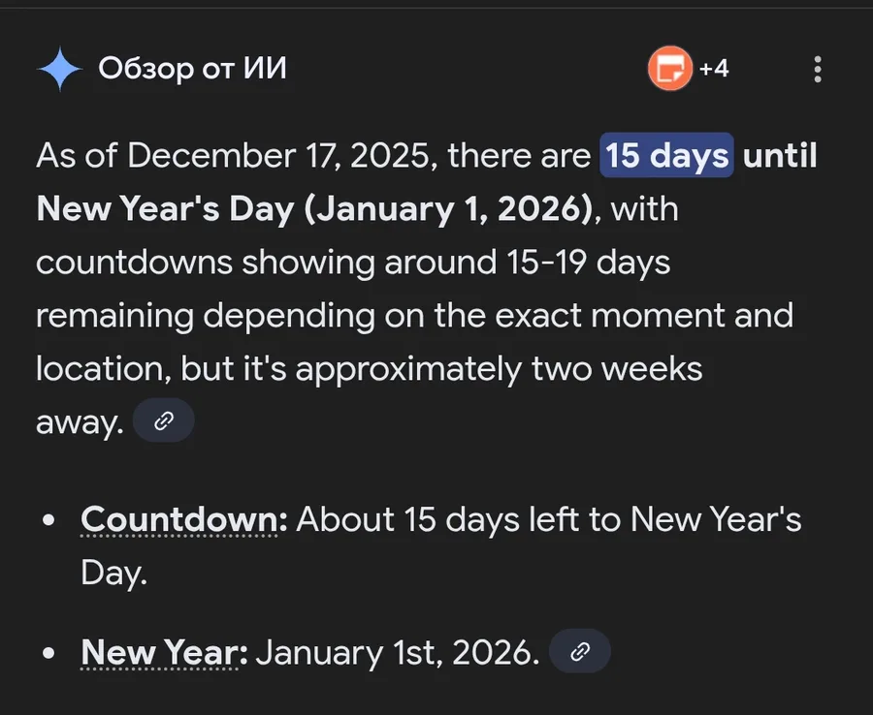Screen dimensions: 873x715
Task: Click the link chip after "away."
Action: [164, 421]
